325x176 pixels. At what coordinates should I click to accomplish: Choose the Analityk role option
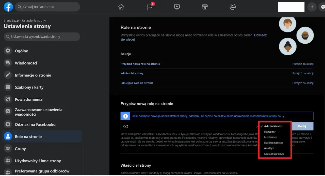point(269,148)
